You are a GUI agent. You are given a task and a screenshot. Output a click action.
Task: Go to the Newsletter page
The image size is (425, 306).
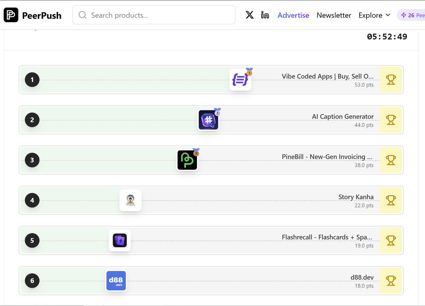click(334, 15)
